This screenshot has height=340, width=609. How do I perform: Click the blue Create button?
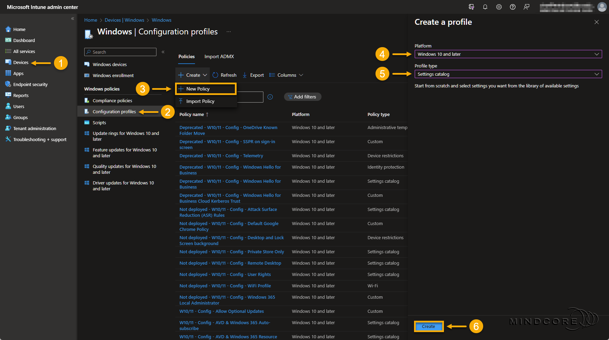(428, 326)
